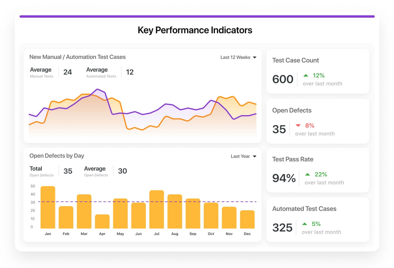Click the 12% change text
The width and height of the screenshot is (394, 268).
tap(319, 76)
